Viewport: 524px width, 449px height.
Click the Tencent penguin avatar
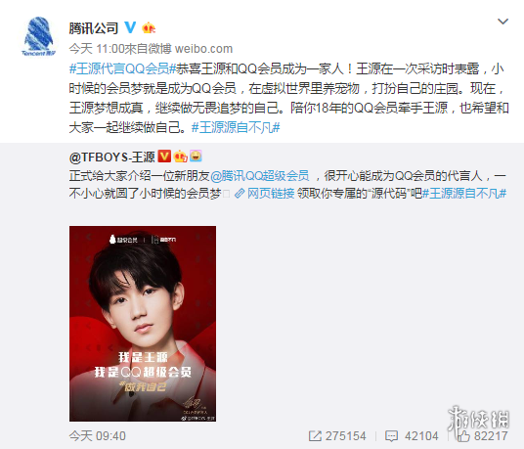click(38, 36)
